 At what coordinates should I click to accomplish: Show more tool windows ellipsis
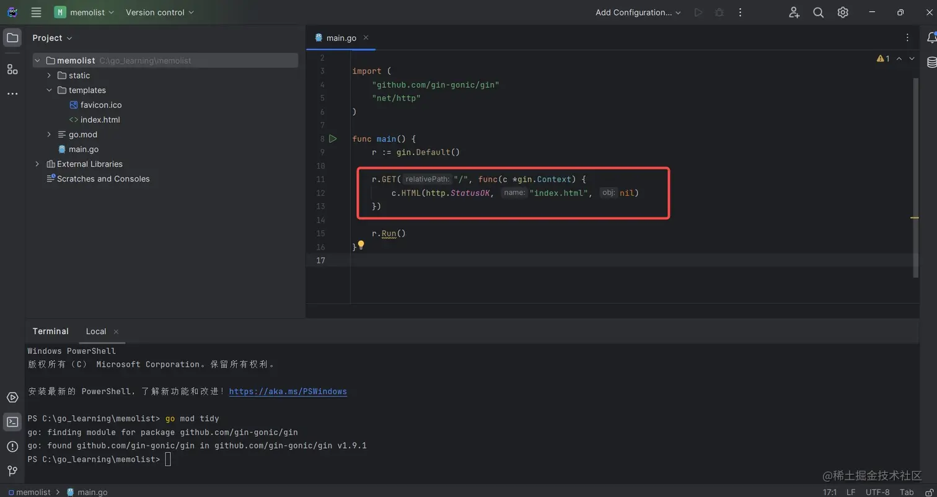(12, 94)
